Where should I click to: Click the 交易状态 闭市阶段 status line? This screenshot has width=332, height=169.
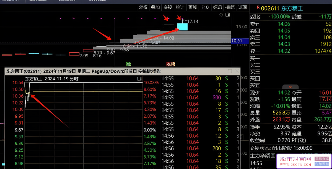click(x=281, y=148)
